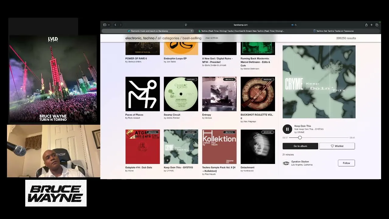
Task: Click the electronic tag on Entropy
Action: coord(229,80)
